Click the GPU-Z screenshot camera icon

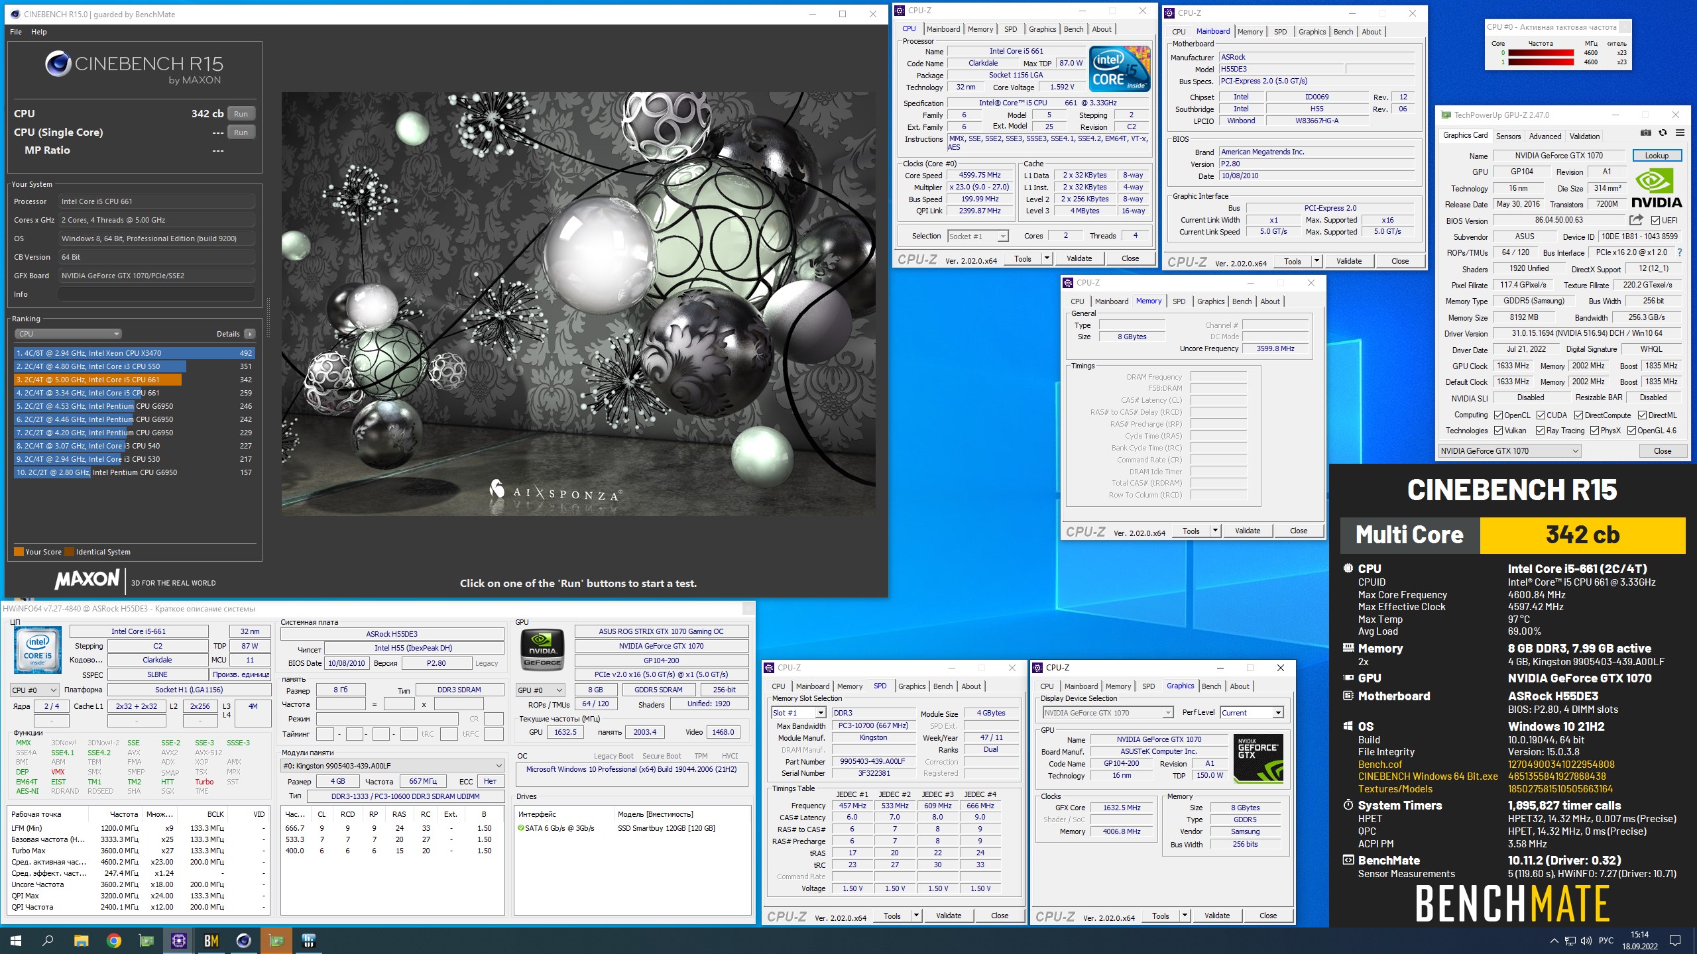coord(1645,133)
